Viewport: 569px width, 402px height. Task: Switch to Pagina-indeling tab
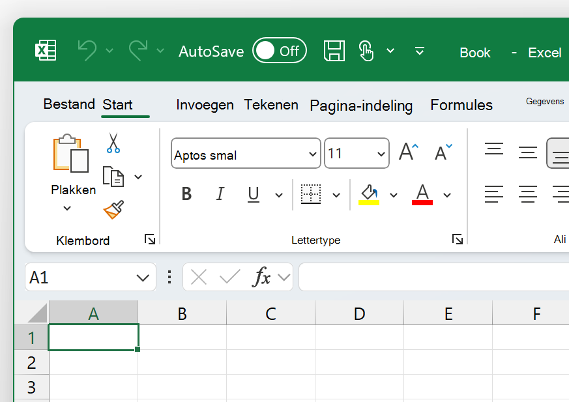(361, 106)
